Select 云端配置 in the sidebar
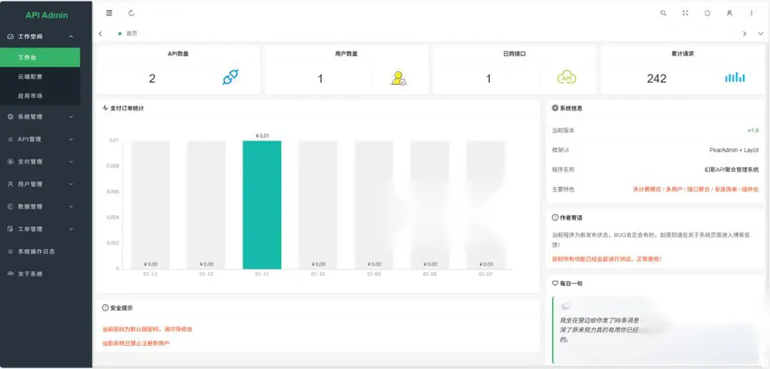Screen dimensions: 770x369 (40, 77)
